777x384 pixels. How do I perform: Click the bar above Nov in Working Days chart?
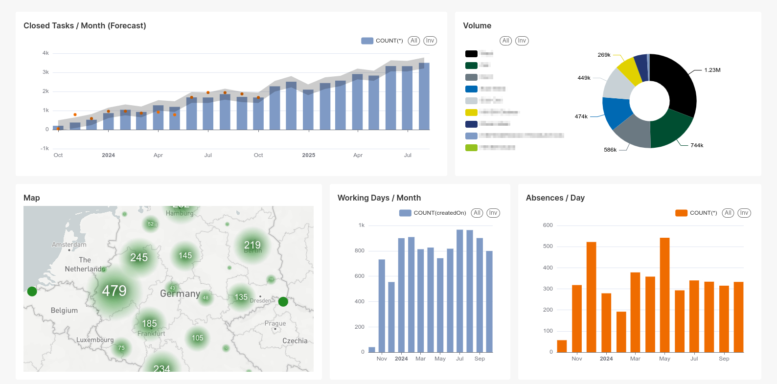pos(382,306)
